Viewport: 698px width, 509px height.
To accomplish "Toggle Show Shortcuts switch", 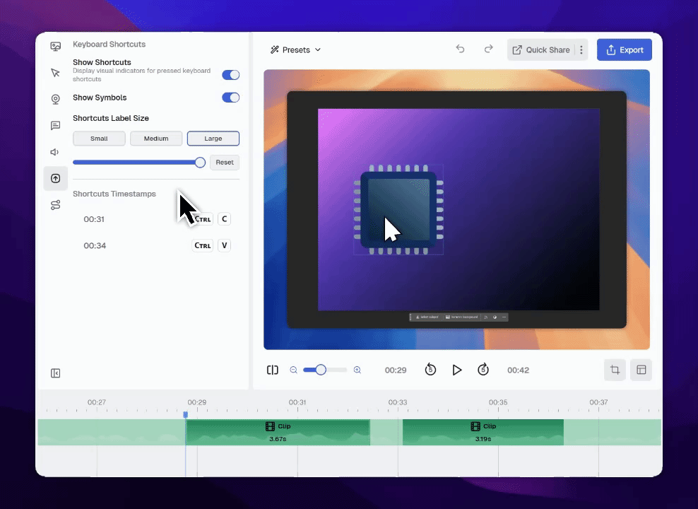I will click(x=230, y=75).
